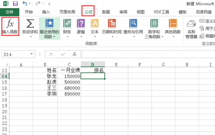
Task: Switch to the Review (审阅) tab
Action: click(x=123, y=12)
